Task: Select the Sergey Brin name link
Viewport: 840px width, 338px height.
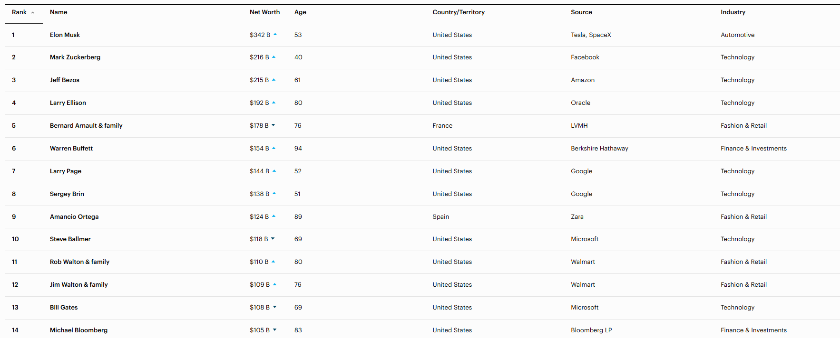Action: tap(67, 194)
